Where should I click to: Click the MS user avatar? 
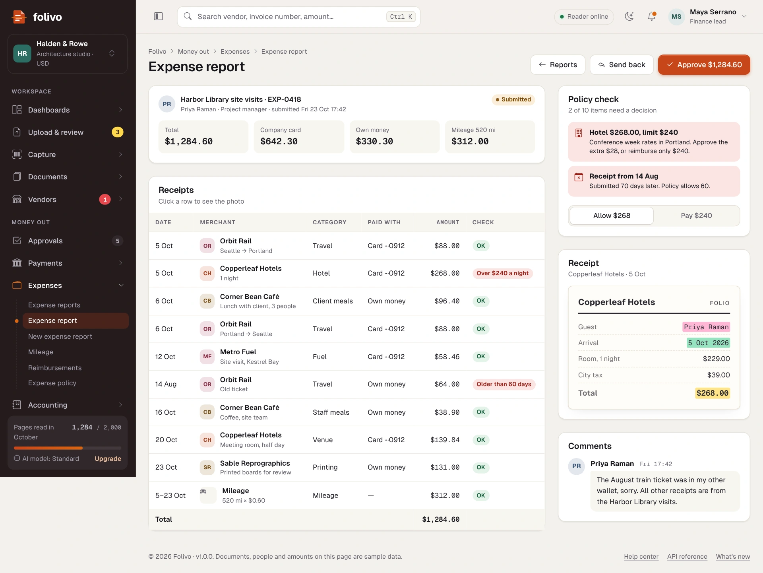676,17
